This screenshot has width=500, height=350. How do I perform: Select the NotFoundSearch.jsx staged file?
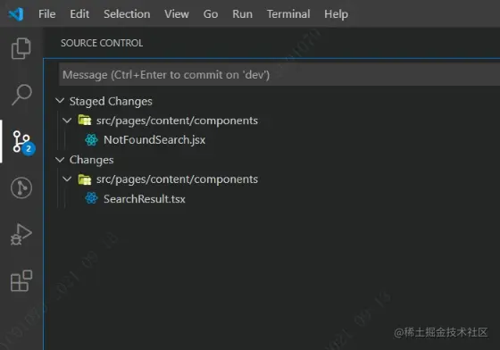point(154,140)
